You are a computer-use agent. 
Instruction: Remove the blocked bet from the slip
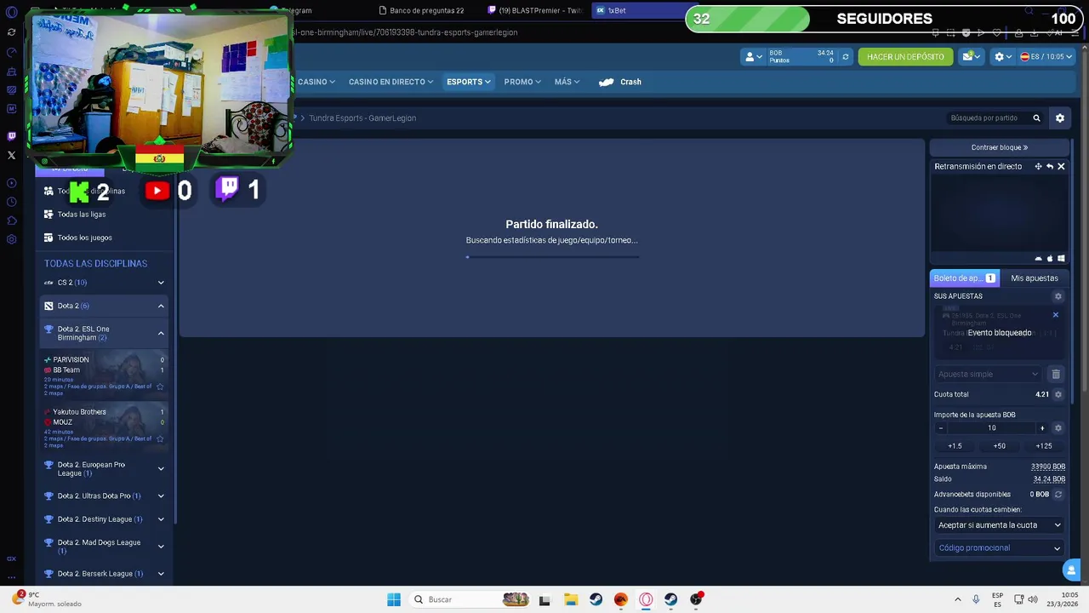pyautogui.click(x=1056, y=315)
